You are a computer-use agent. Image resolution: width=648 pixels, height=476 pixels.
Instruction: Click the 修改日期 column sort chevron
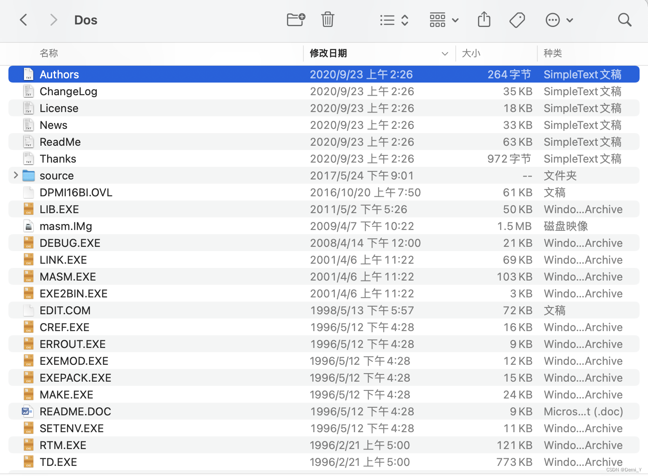[x=445, y=54]
